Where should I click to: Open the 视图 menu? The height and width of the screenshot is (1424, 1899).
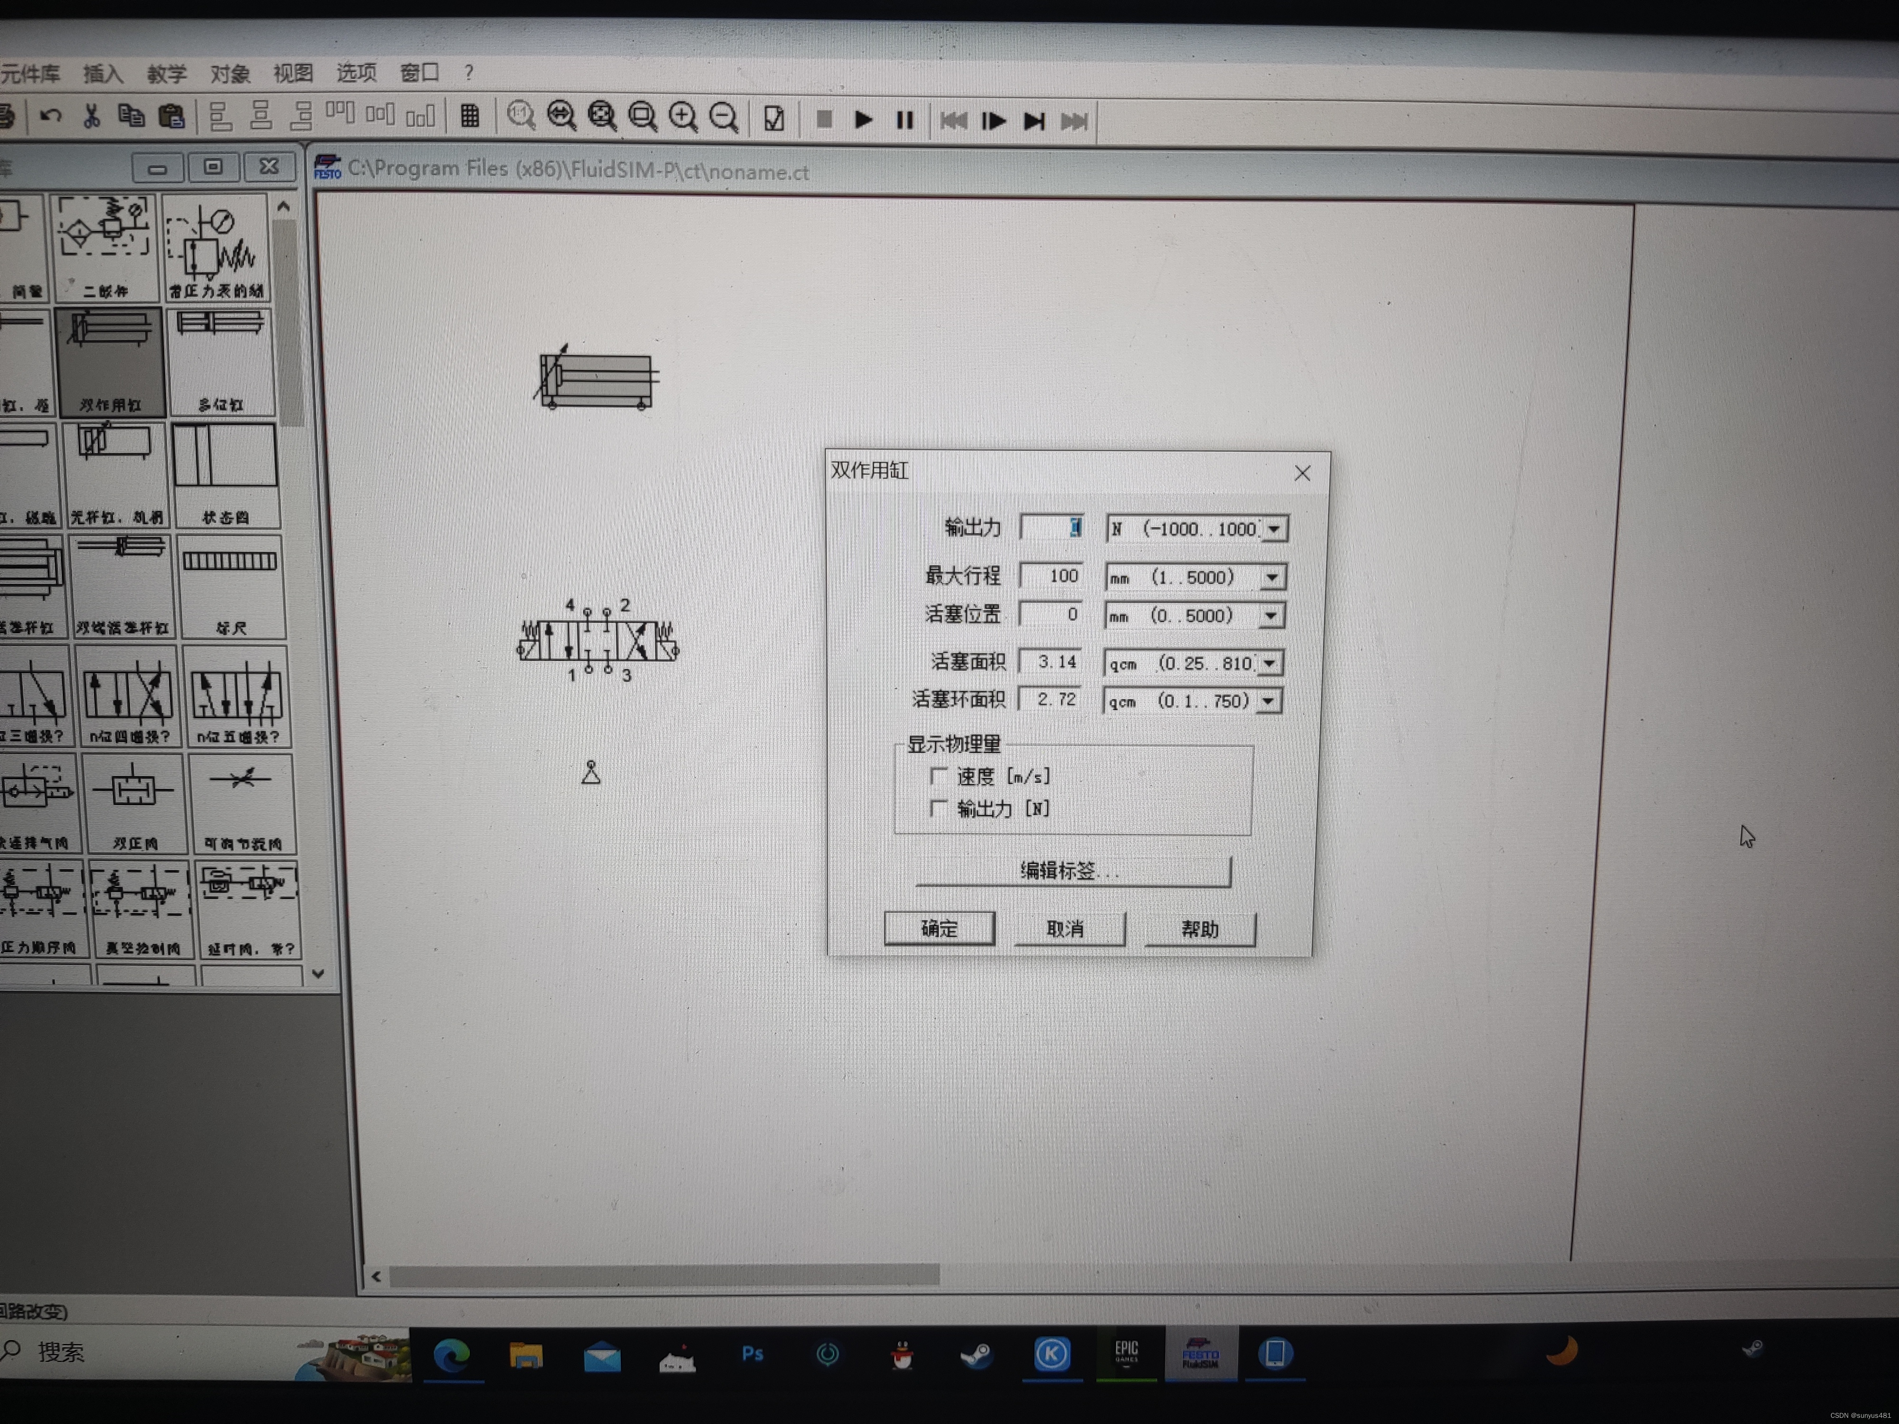point(293,73)
